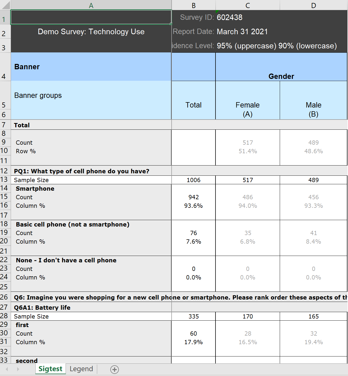Image resolution: width=348 pixels, height=376 pixels.
Task: Go to next sheet tab arrow
Action: (x=18, y=369)
